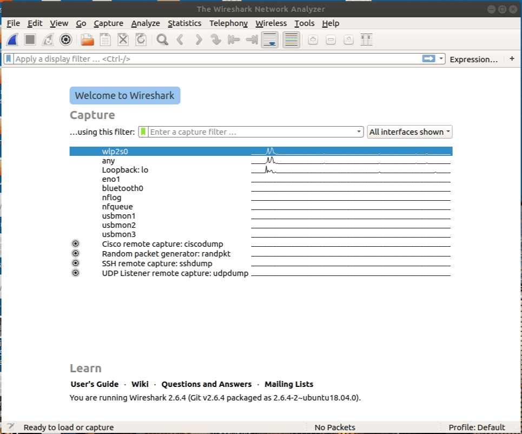Go to next packet arrow
The height and width of the screenshot is (434, 522).
click(199, 40)
